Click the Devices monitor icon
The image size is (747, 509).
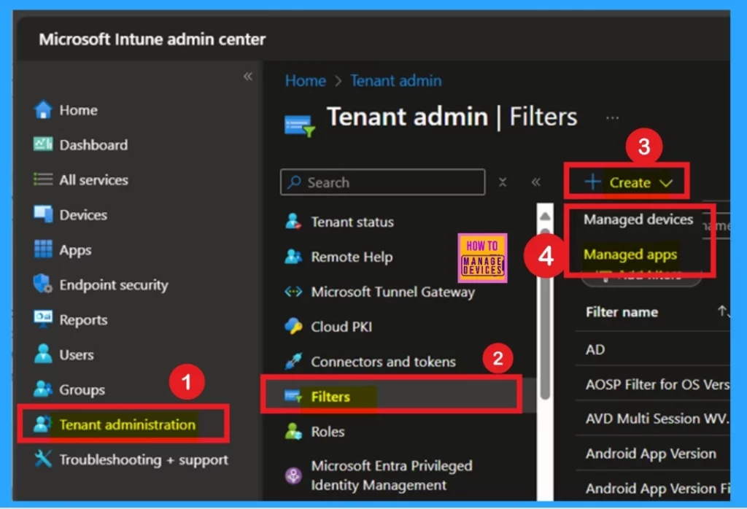click(43, 214)
